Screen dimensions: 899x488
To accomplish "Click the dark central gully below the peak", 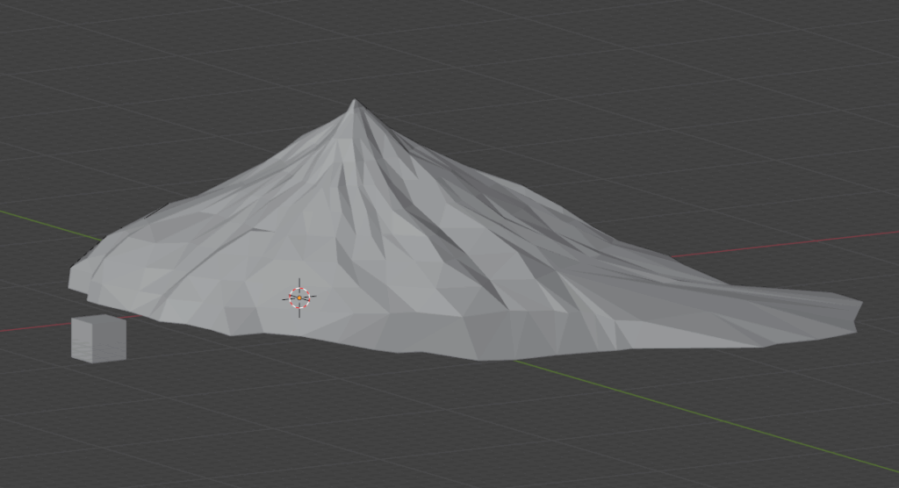I will [x=351, y=202].
